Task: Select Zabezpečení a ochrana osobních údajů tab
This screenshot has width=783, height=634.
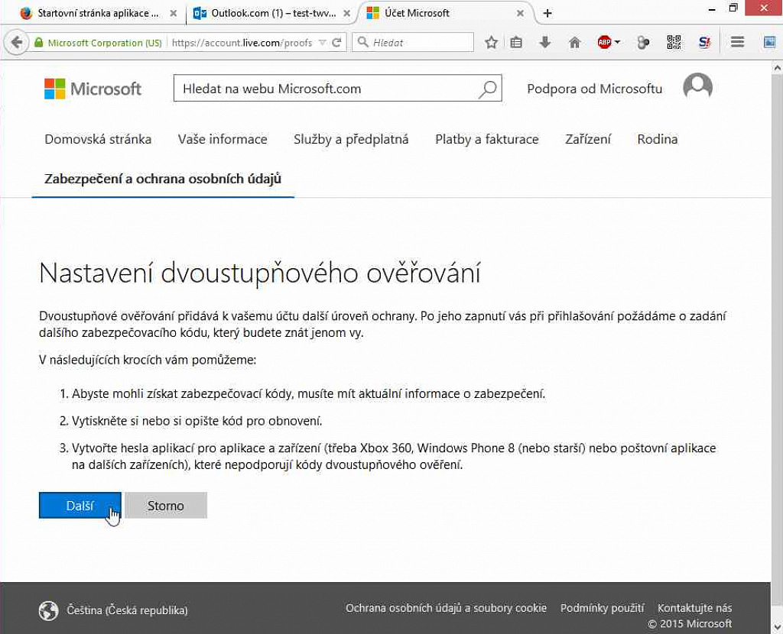Action: 163,179
